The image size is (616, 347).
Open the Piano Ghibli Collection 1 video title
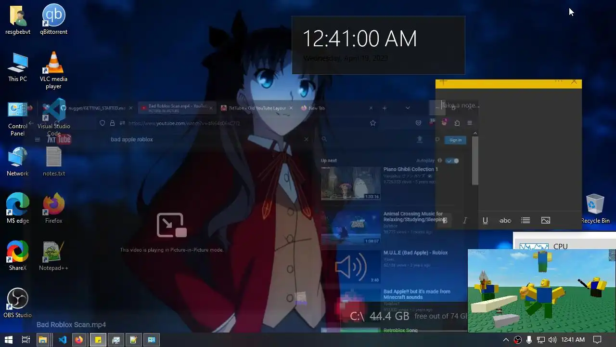tap(411, 169)
